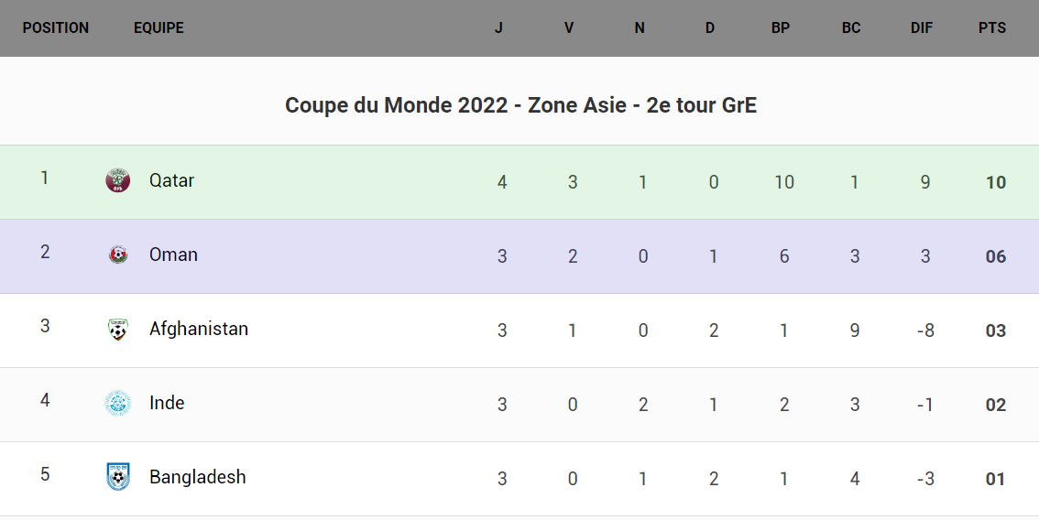The image size is (1039, 520).
Task: Click the DIF column header
Action: coord(922,27)
